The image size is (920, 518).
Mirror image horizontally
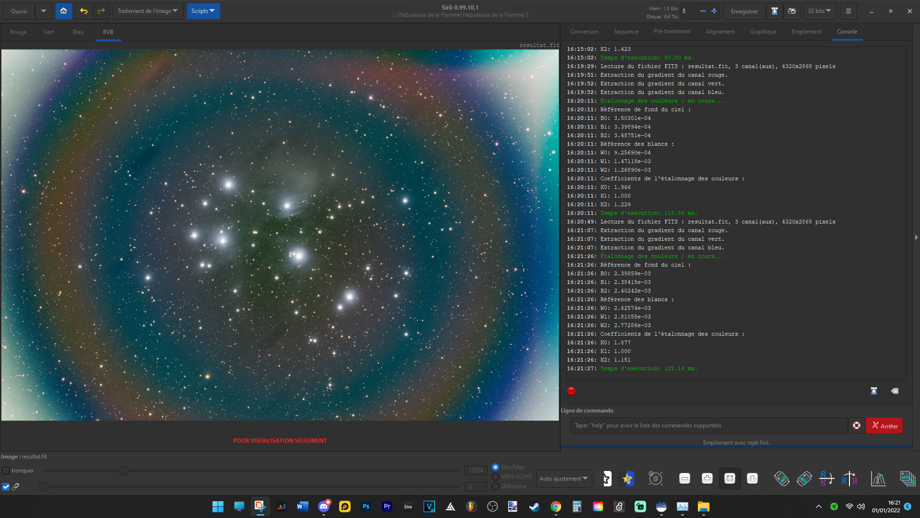[x=849, y=479]
